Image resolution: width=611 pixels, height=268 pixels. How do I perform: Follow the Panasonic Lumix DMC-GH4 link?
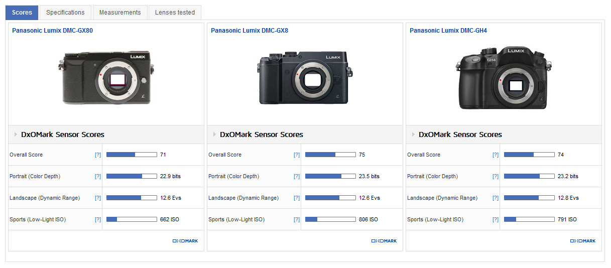(448, 31)
